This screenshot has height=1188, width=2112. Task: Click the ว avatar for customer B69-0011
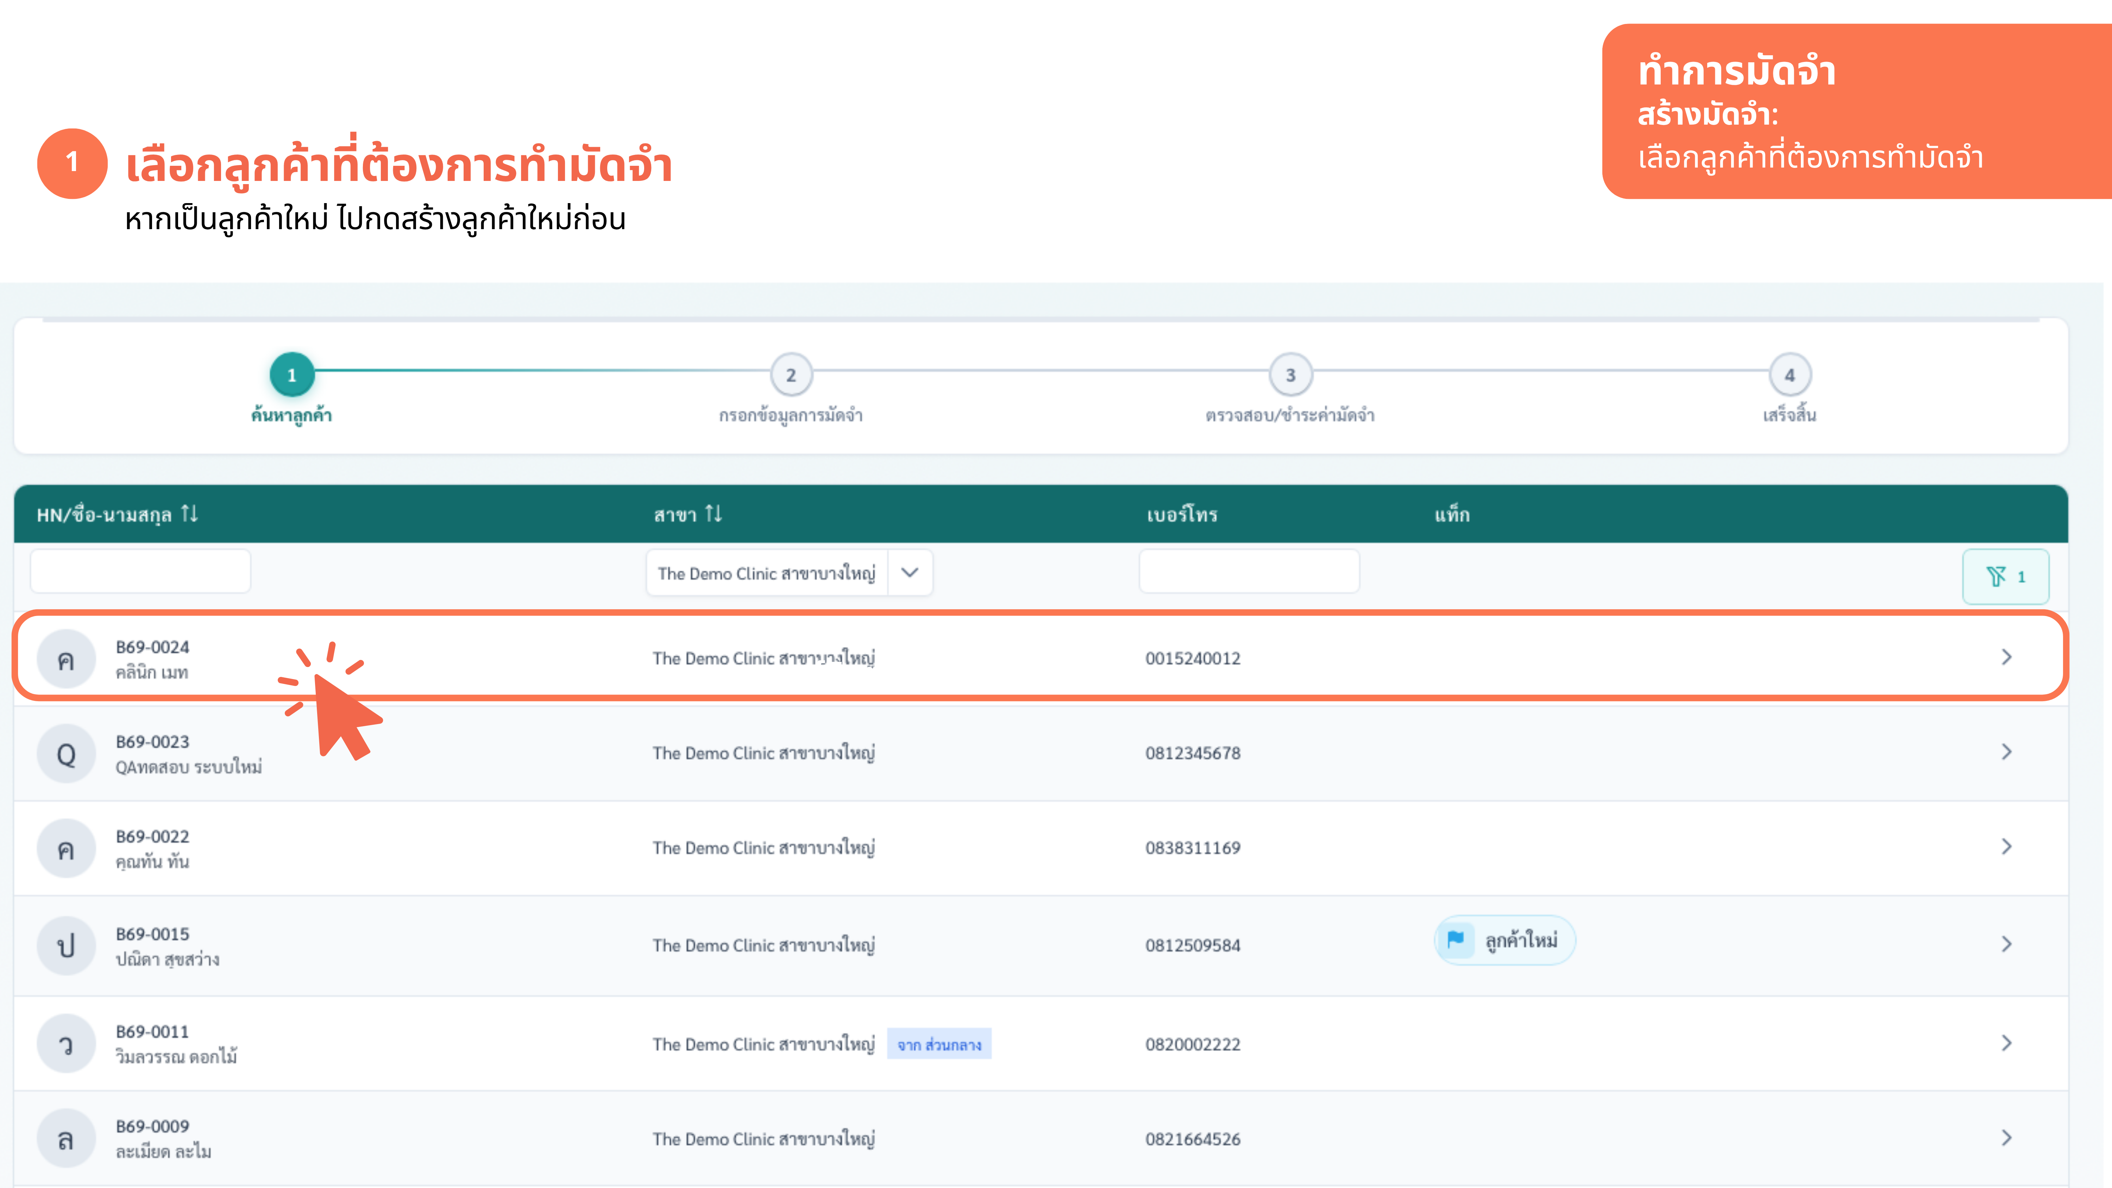[x=67, y=1044]
